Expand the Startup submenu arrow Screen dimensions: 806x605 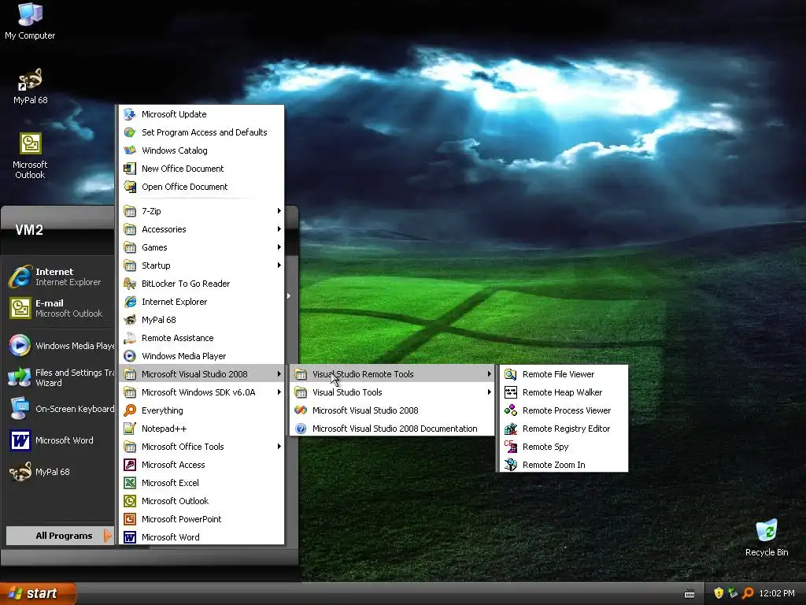point(279,265)
